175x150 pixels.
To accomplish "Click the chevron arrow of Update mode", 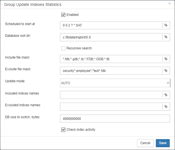I will pos(168,83).
